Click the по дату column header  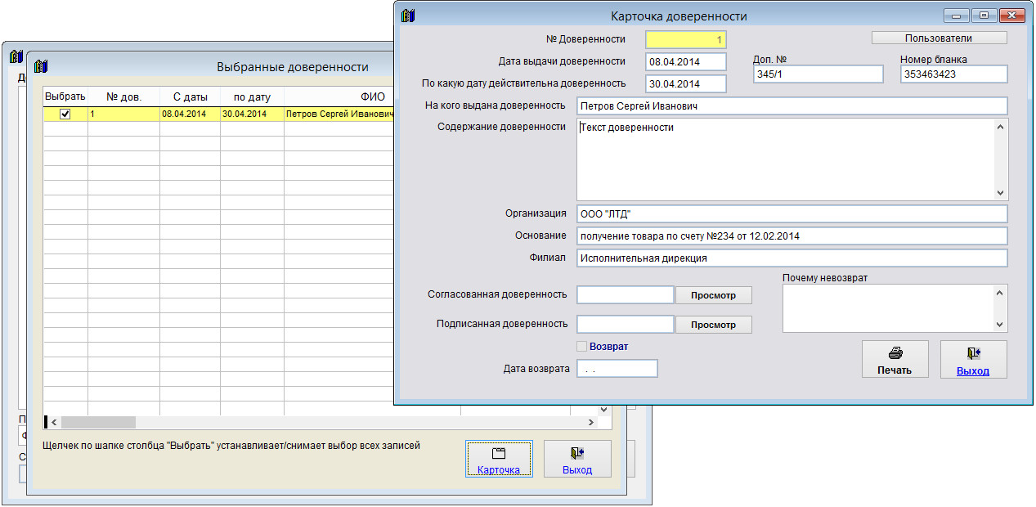[x=252, y=96]
